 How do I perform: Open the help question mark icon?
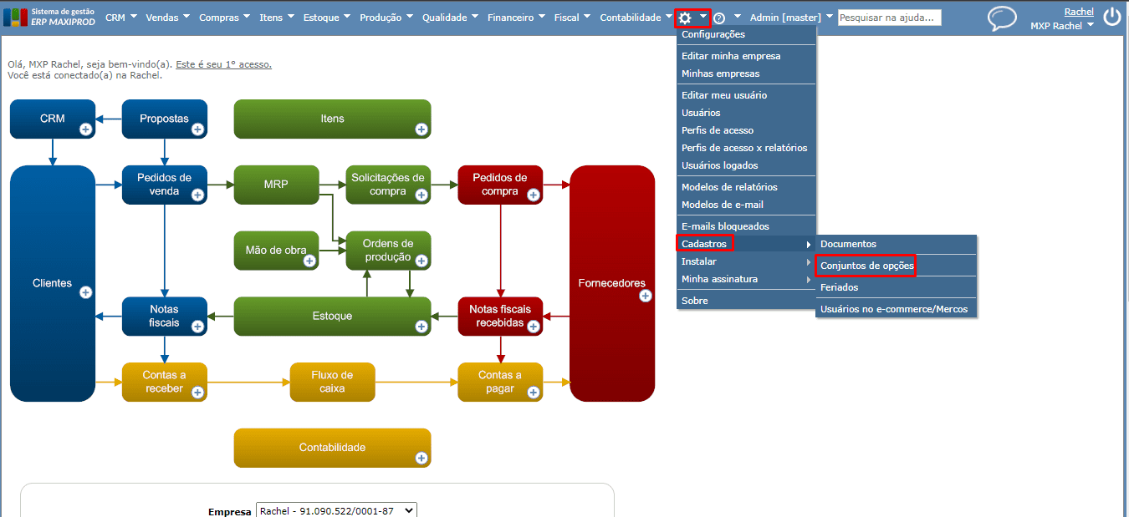tap(719, 18)
